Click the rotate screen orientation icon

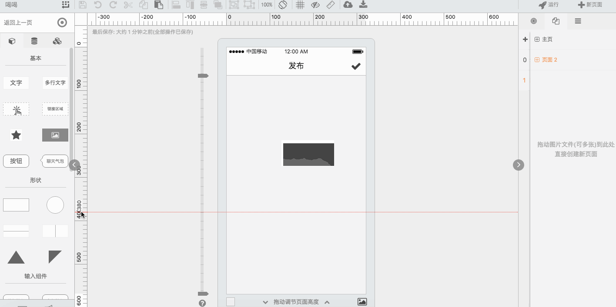pyautogui.click(x=283, y=5)
